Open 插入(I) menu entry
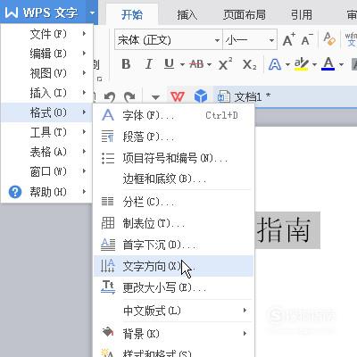The image size is (357, 357). [47, 93]
